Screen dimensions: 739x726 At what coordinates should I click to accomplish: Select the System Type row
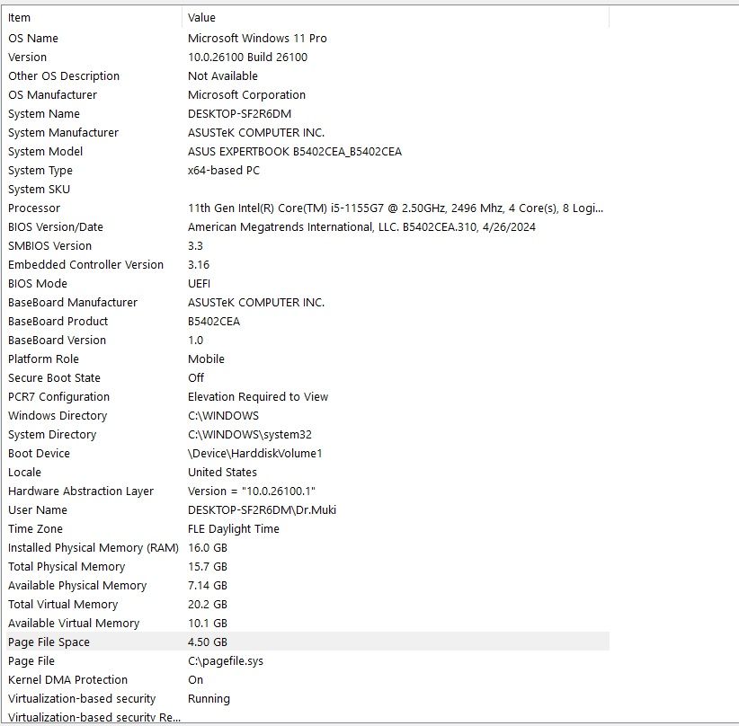[307, 170]
